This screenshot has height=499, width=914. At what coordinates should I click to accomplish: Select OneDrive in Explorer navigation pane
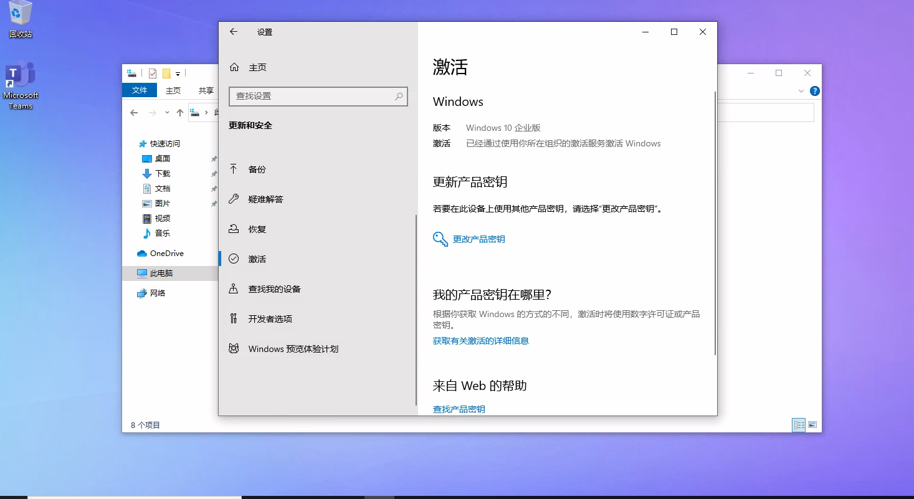tap(166, 254)
